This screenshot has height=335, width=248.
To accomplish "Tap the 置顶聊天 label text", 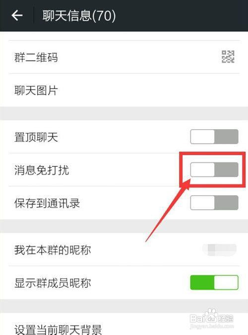I will [36, 137].
